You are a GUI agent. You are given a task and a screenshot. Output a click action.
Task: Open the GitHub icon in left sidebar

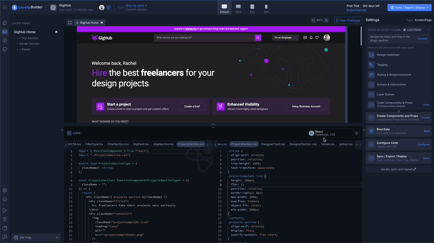[x=5, y=49]
